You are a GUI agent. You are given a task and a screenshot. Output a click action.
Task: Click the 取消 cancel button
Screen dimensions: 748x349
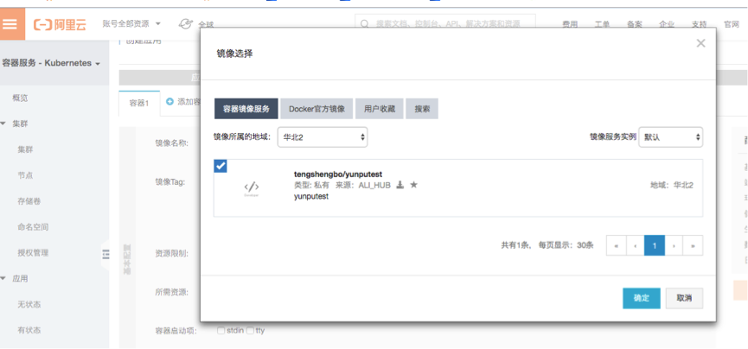684,297
